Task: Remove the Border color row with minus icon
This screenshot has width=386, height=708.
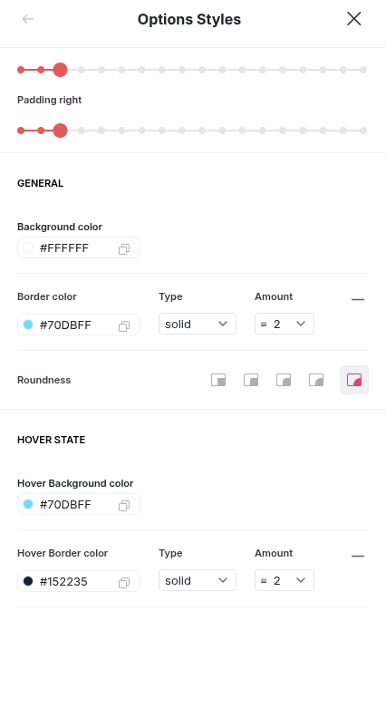Action: pyautogui.click(x=358, y=299)
